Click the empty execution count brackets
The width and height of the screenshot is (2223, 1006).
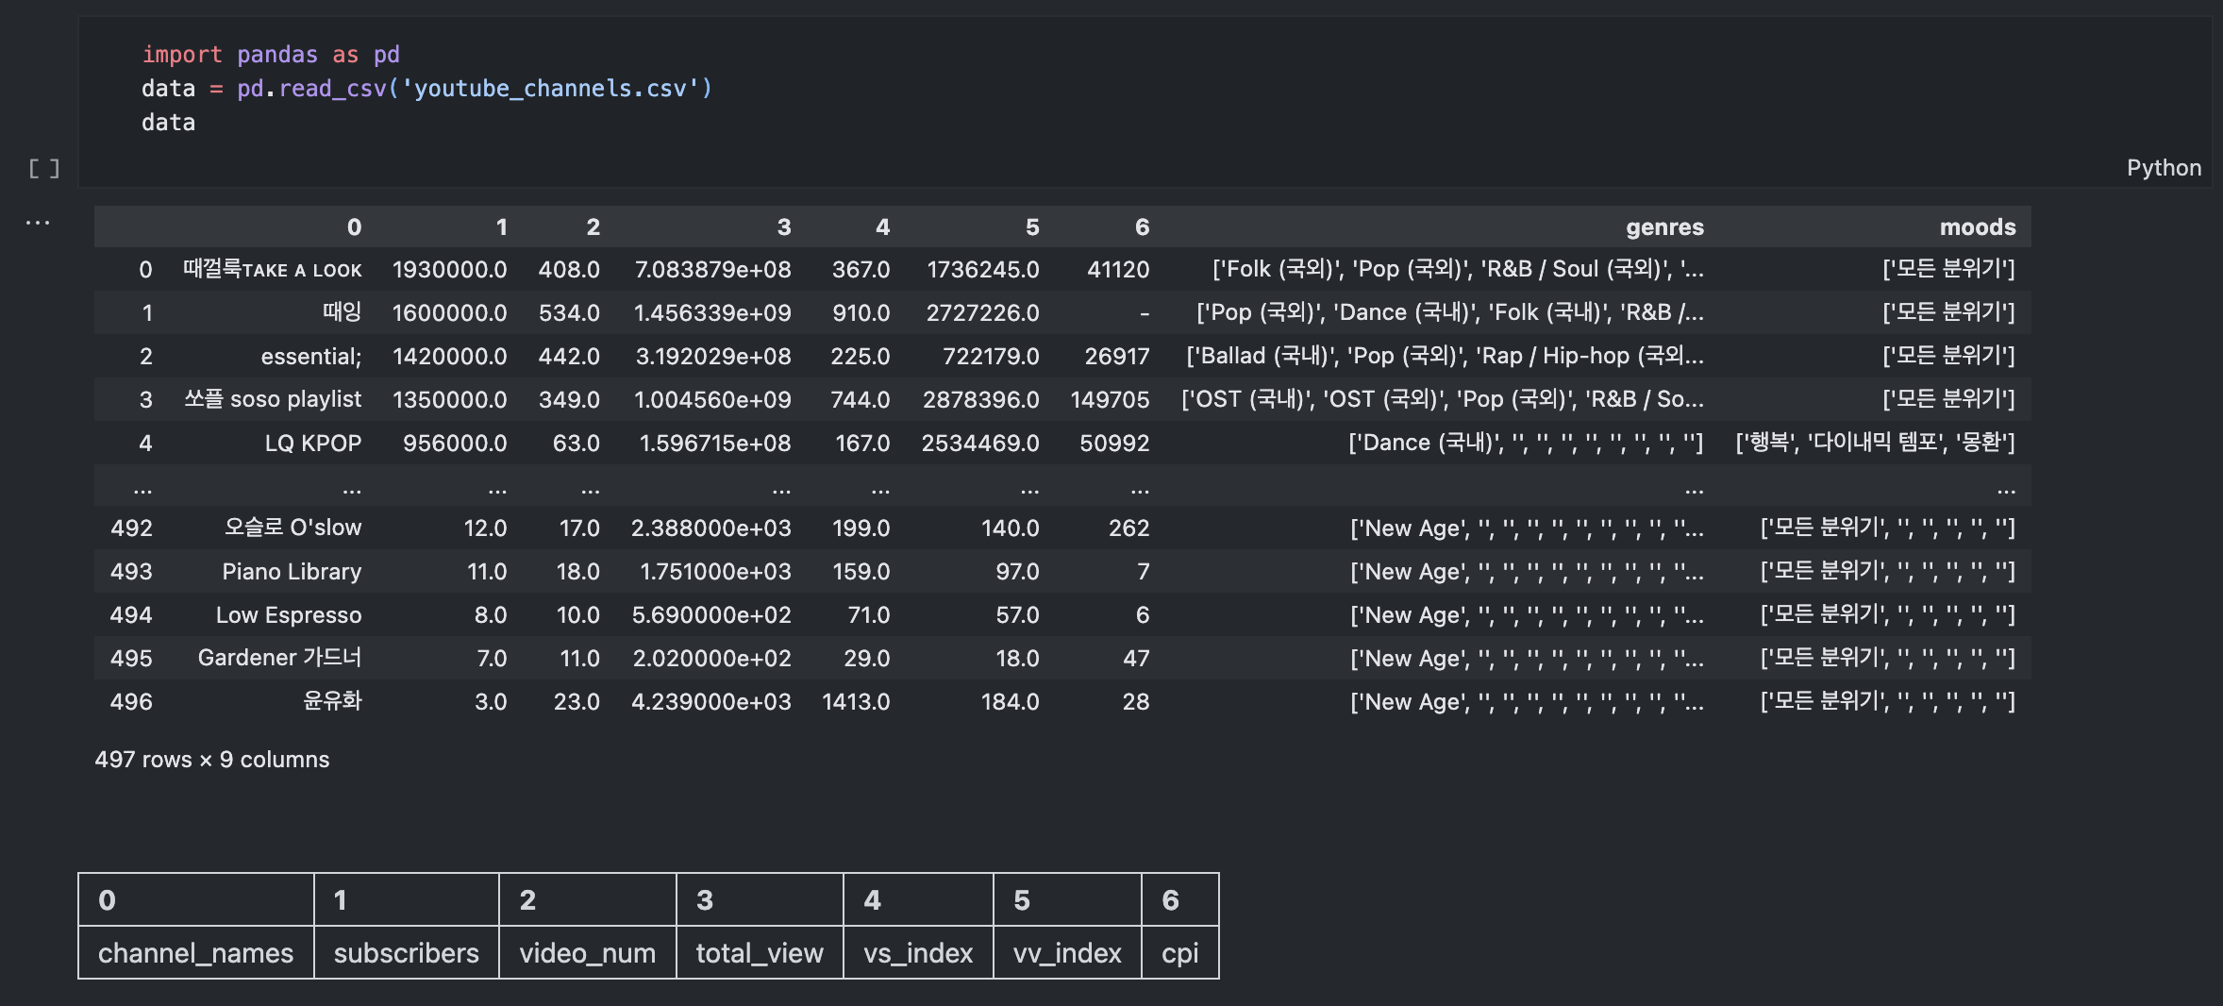pos(43,169)
